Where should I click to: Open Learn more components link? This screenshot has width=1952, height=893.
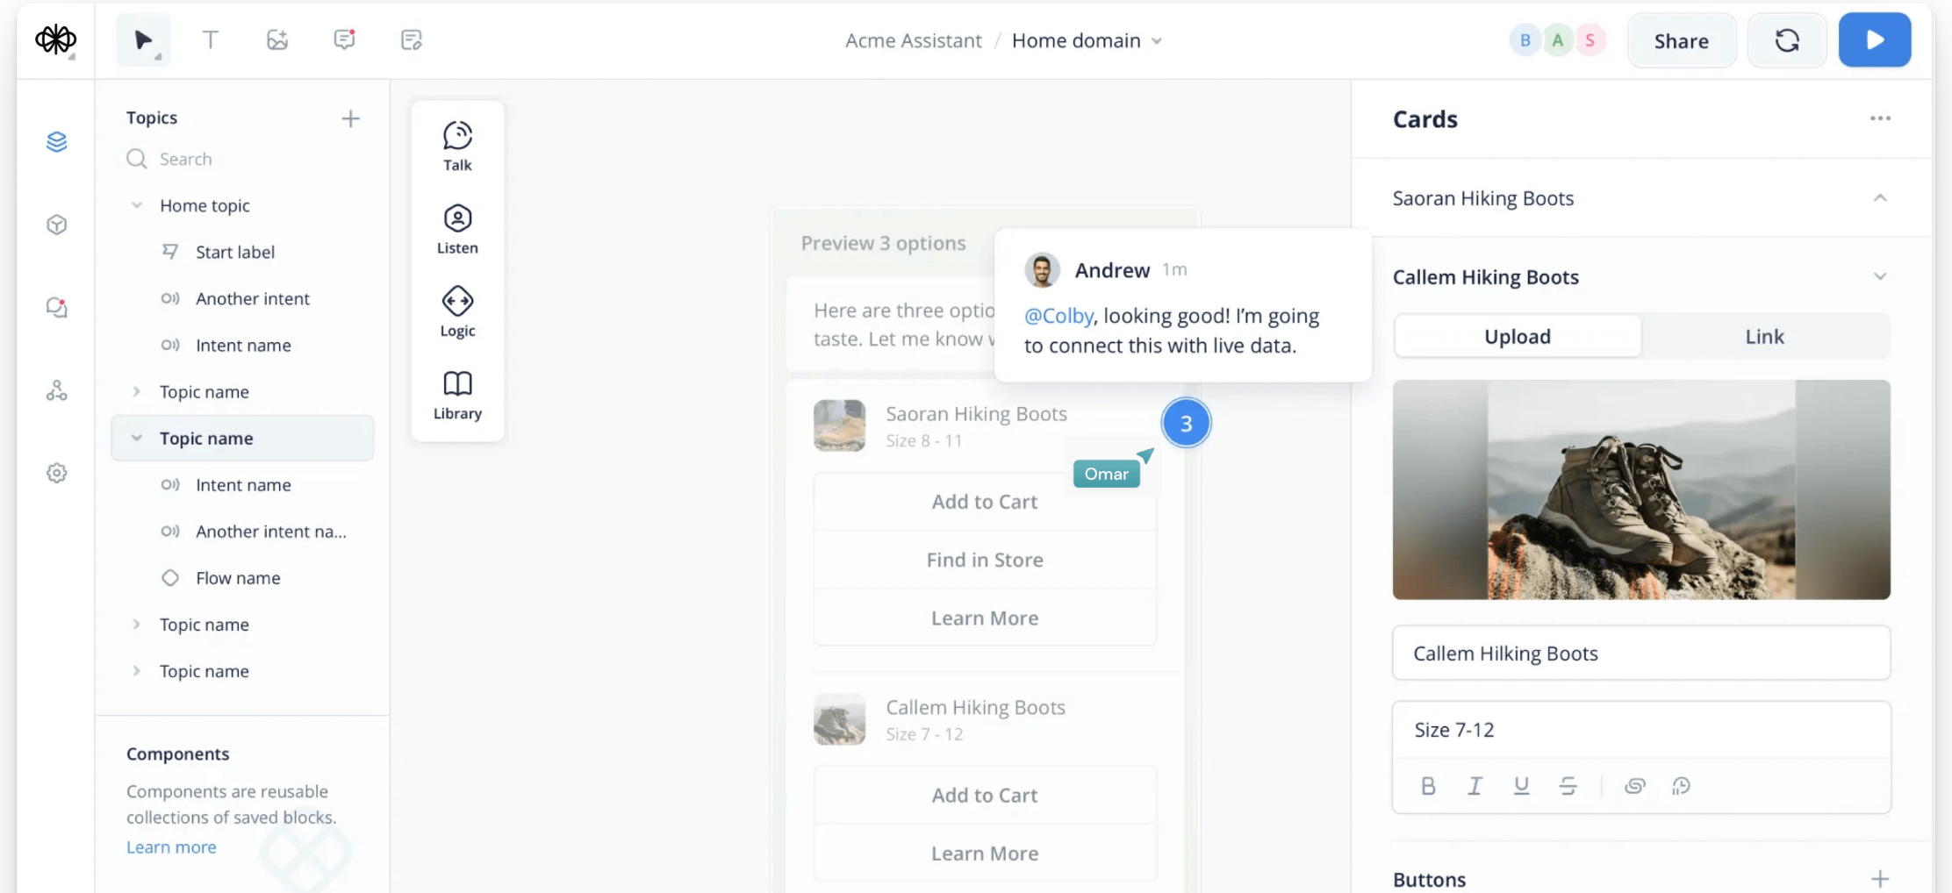click(x=171, y=847)
